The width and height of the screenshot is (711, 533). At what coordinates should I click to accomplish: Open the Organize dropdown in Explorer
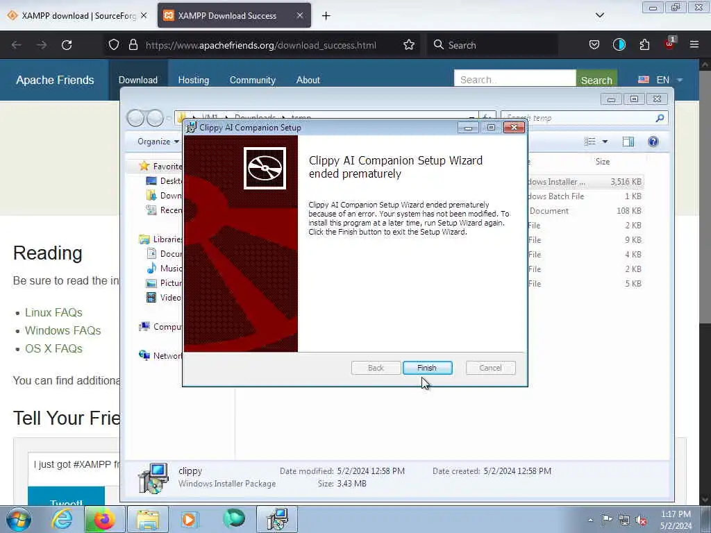(158, 142)
